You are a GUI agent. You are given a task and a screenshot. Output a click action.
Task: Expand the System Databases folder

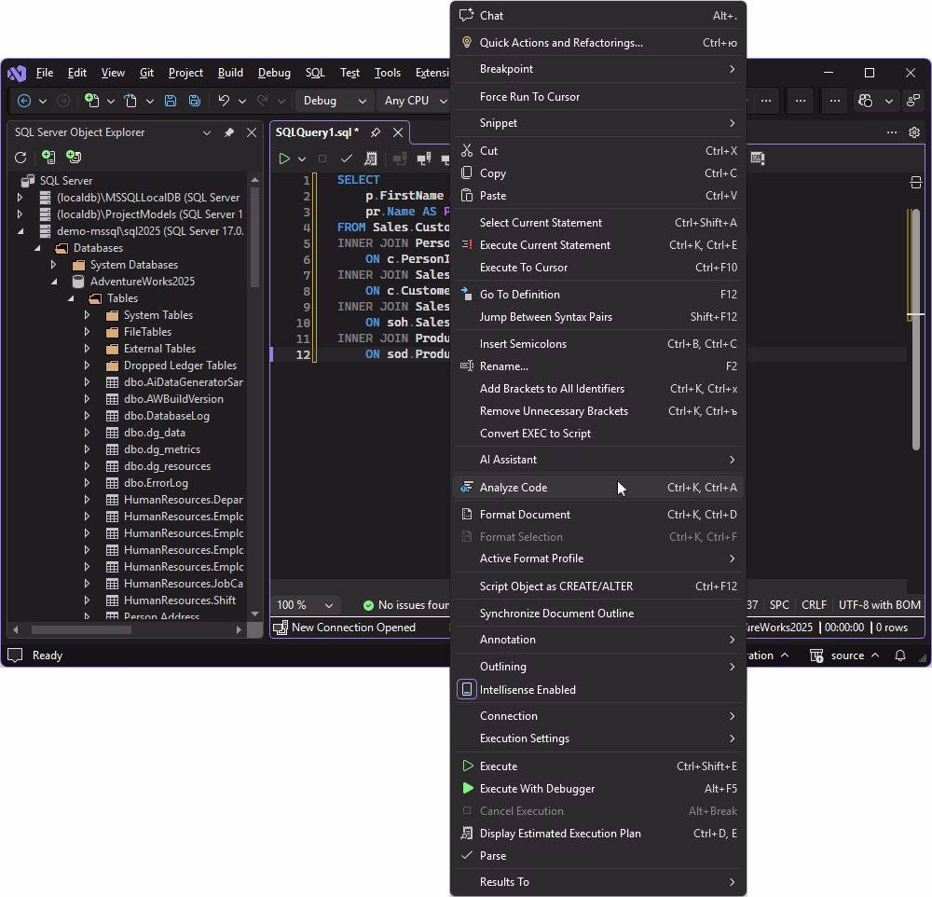(x=53, y=265)
